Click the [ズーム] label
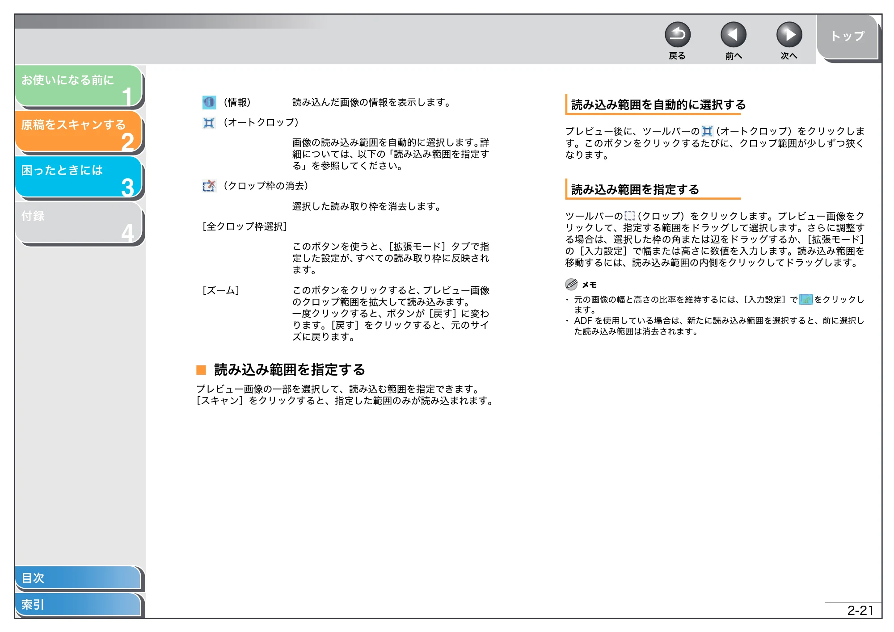The width and height of the screenshot is (894, 632). coord(221,290)
